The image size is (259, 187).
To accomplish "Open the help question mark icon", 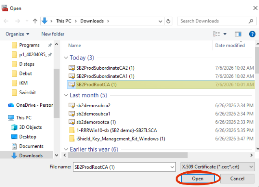I will point(252,34).
